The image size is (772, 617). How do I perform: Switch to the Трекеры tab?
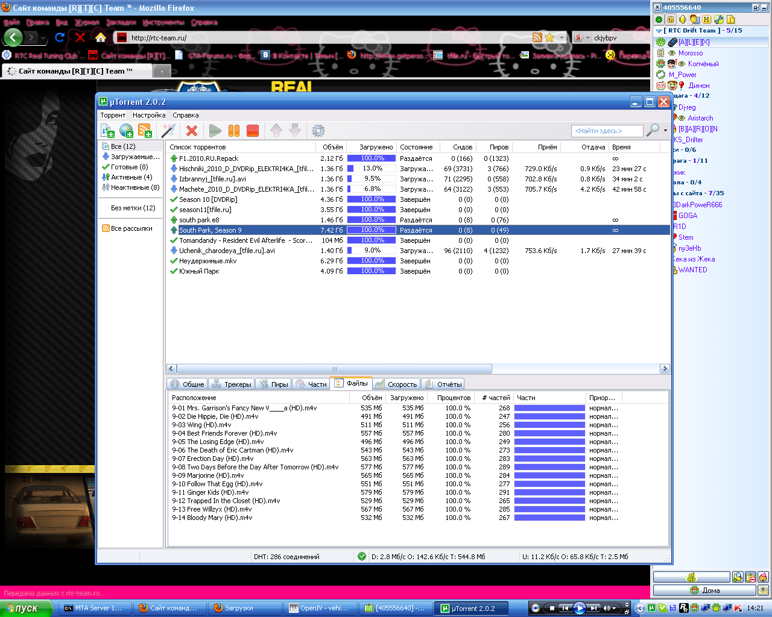232,384
